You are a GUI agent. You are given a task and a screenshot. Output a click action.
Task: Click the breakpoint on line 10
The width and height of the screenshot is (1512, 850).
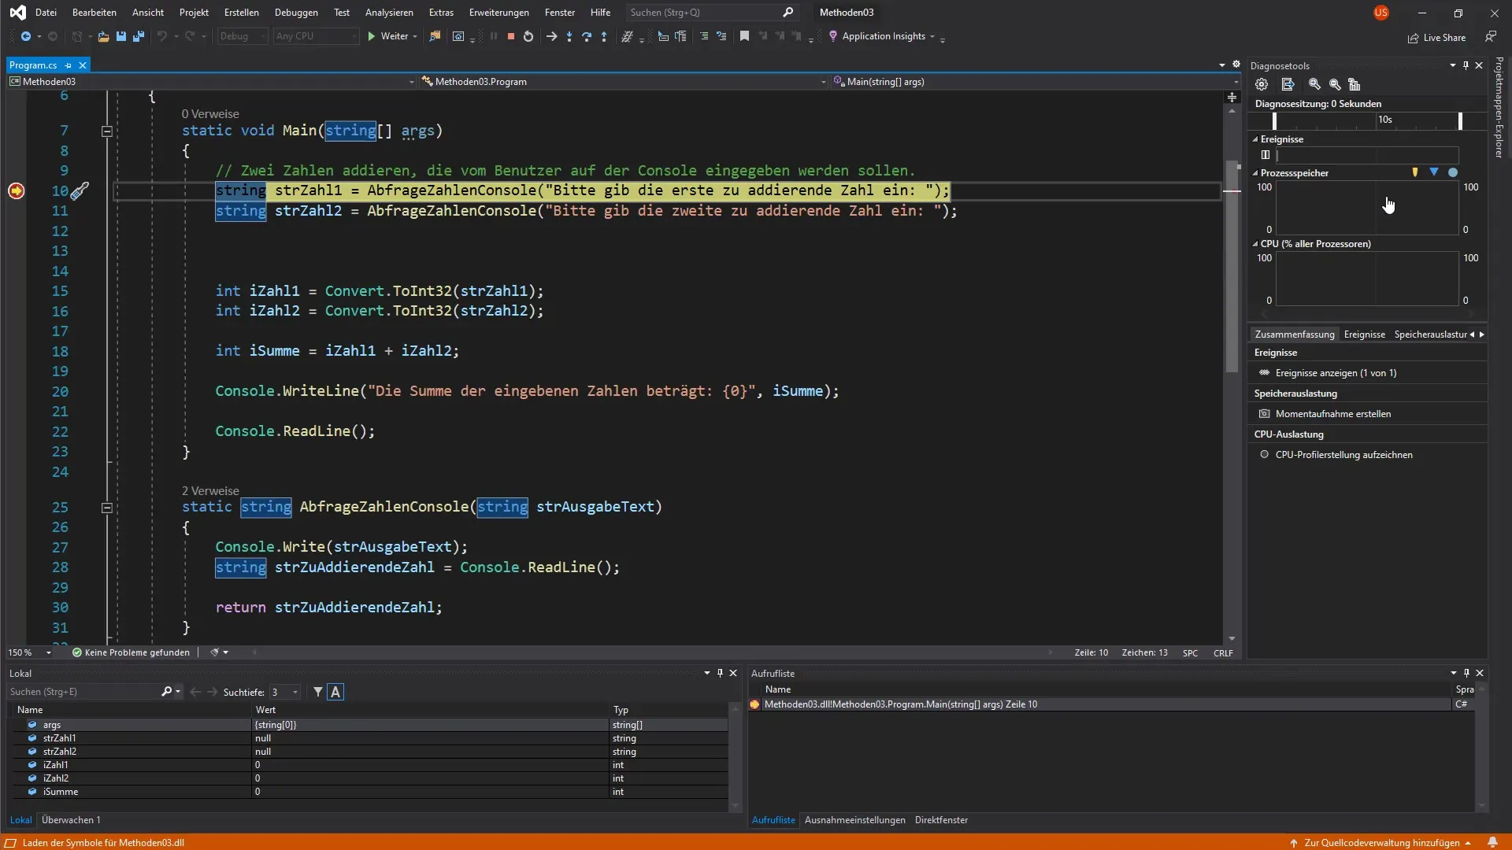(x=16, y=190)
